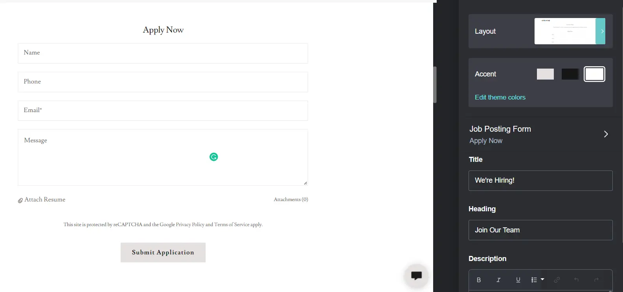Click the green Grammarly icon in Message
The image size is (623, 292).
pos(213,157)
